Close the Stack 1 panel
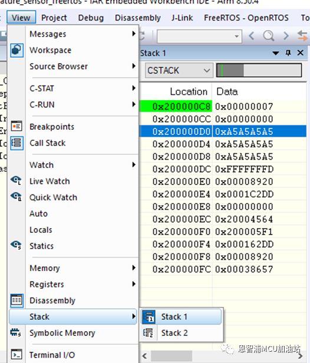 point(301,53)
